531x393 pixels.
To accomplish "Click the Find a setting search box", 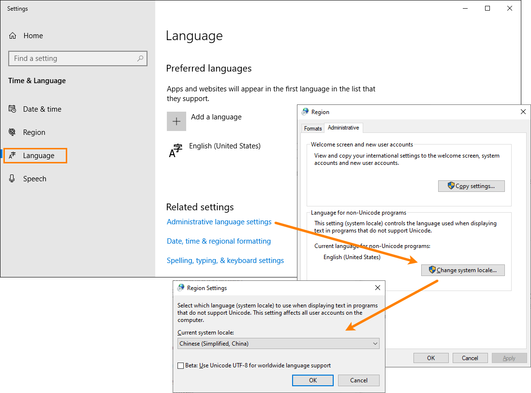I will (x=78, y=58).
